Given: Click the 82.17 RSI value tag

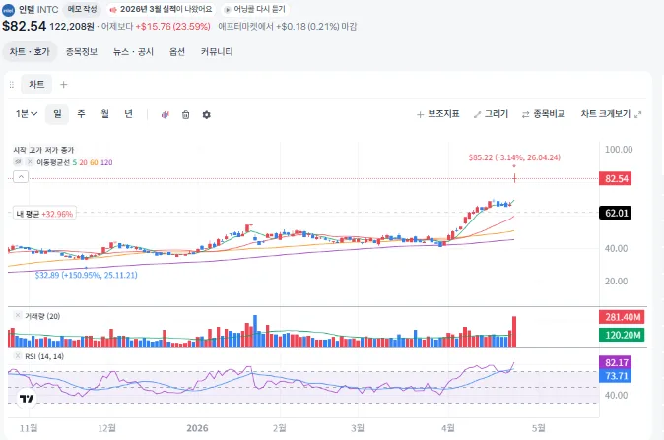Looking at the screenshot, I should tap(615, 362).
